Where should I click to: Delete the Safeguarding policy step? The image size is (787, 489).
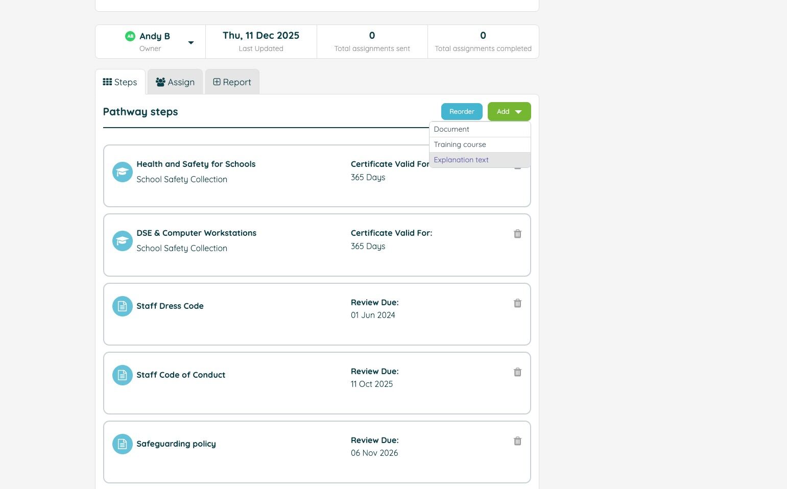point(517,441)
